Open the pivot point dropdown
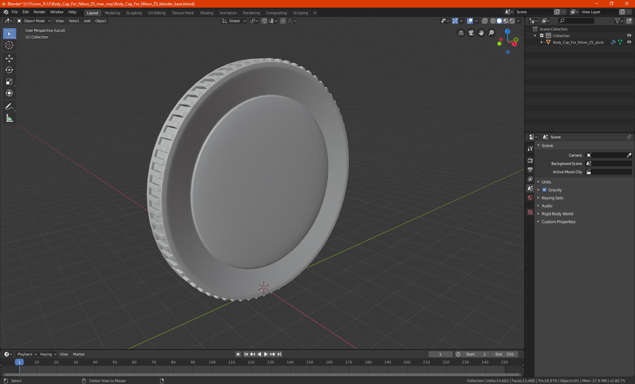The image size is (635, 384). (x=254, y=21)
